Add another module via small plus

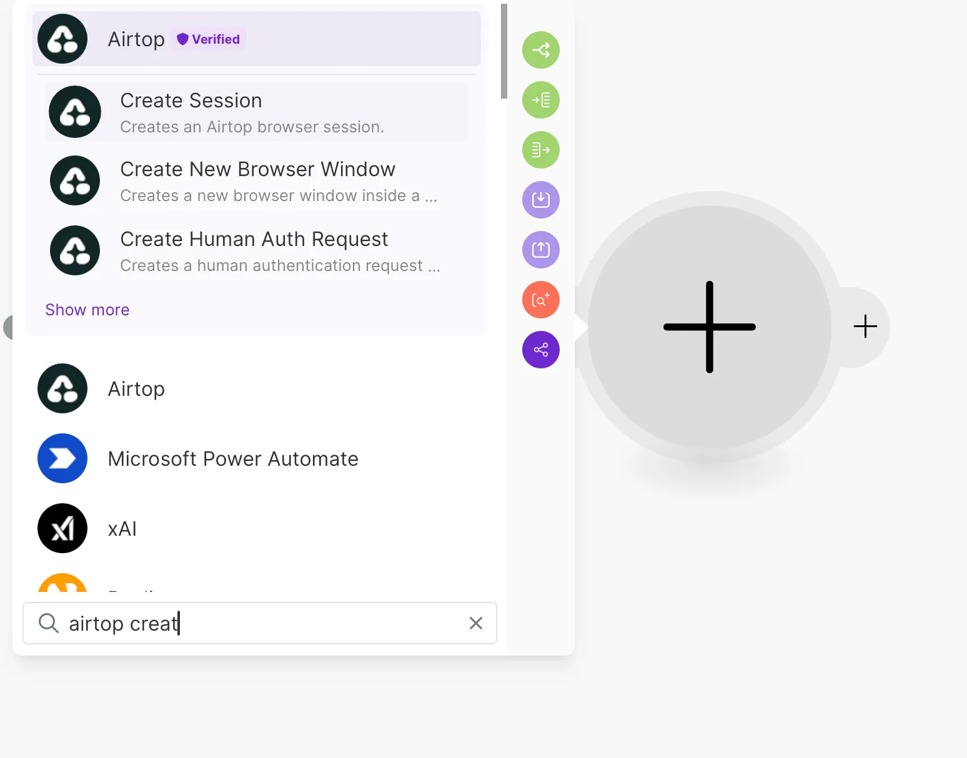866,327
